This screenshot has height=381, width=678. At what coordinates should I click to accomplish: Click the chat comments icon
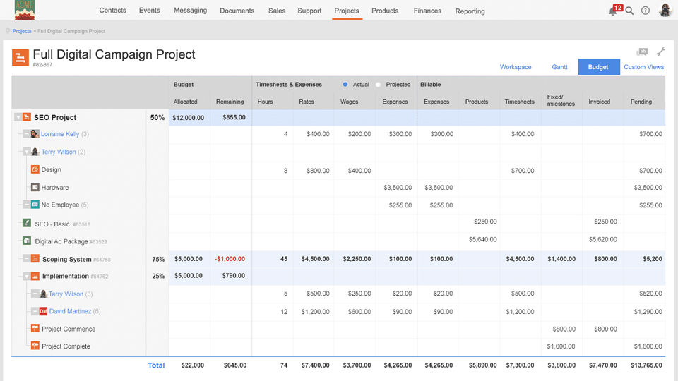[x=642, y=52]
